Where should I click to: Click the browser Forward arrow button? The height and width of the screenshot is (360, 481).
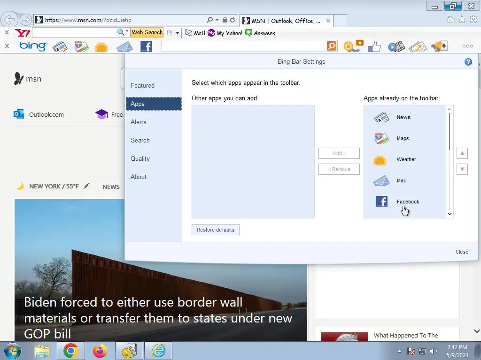(26, 20)
